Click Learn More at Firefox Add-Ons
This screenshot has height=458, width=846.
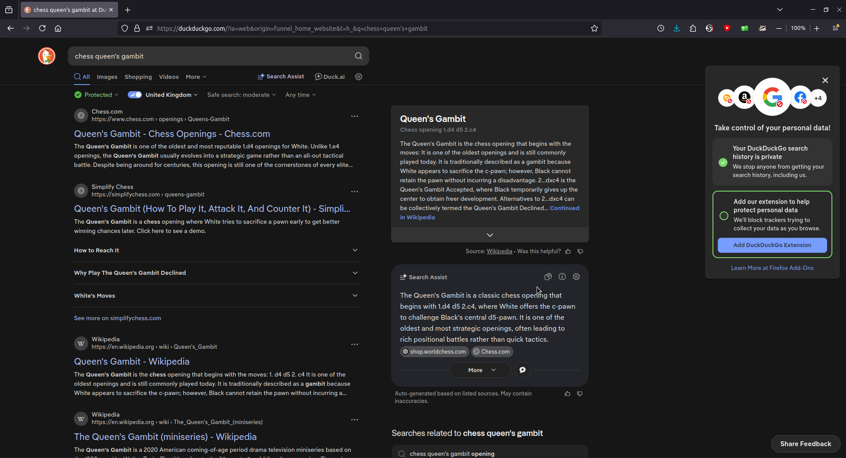(x=772, y=268)
